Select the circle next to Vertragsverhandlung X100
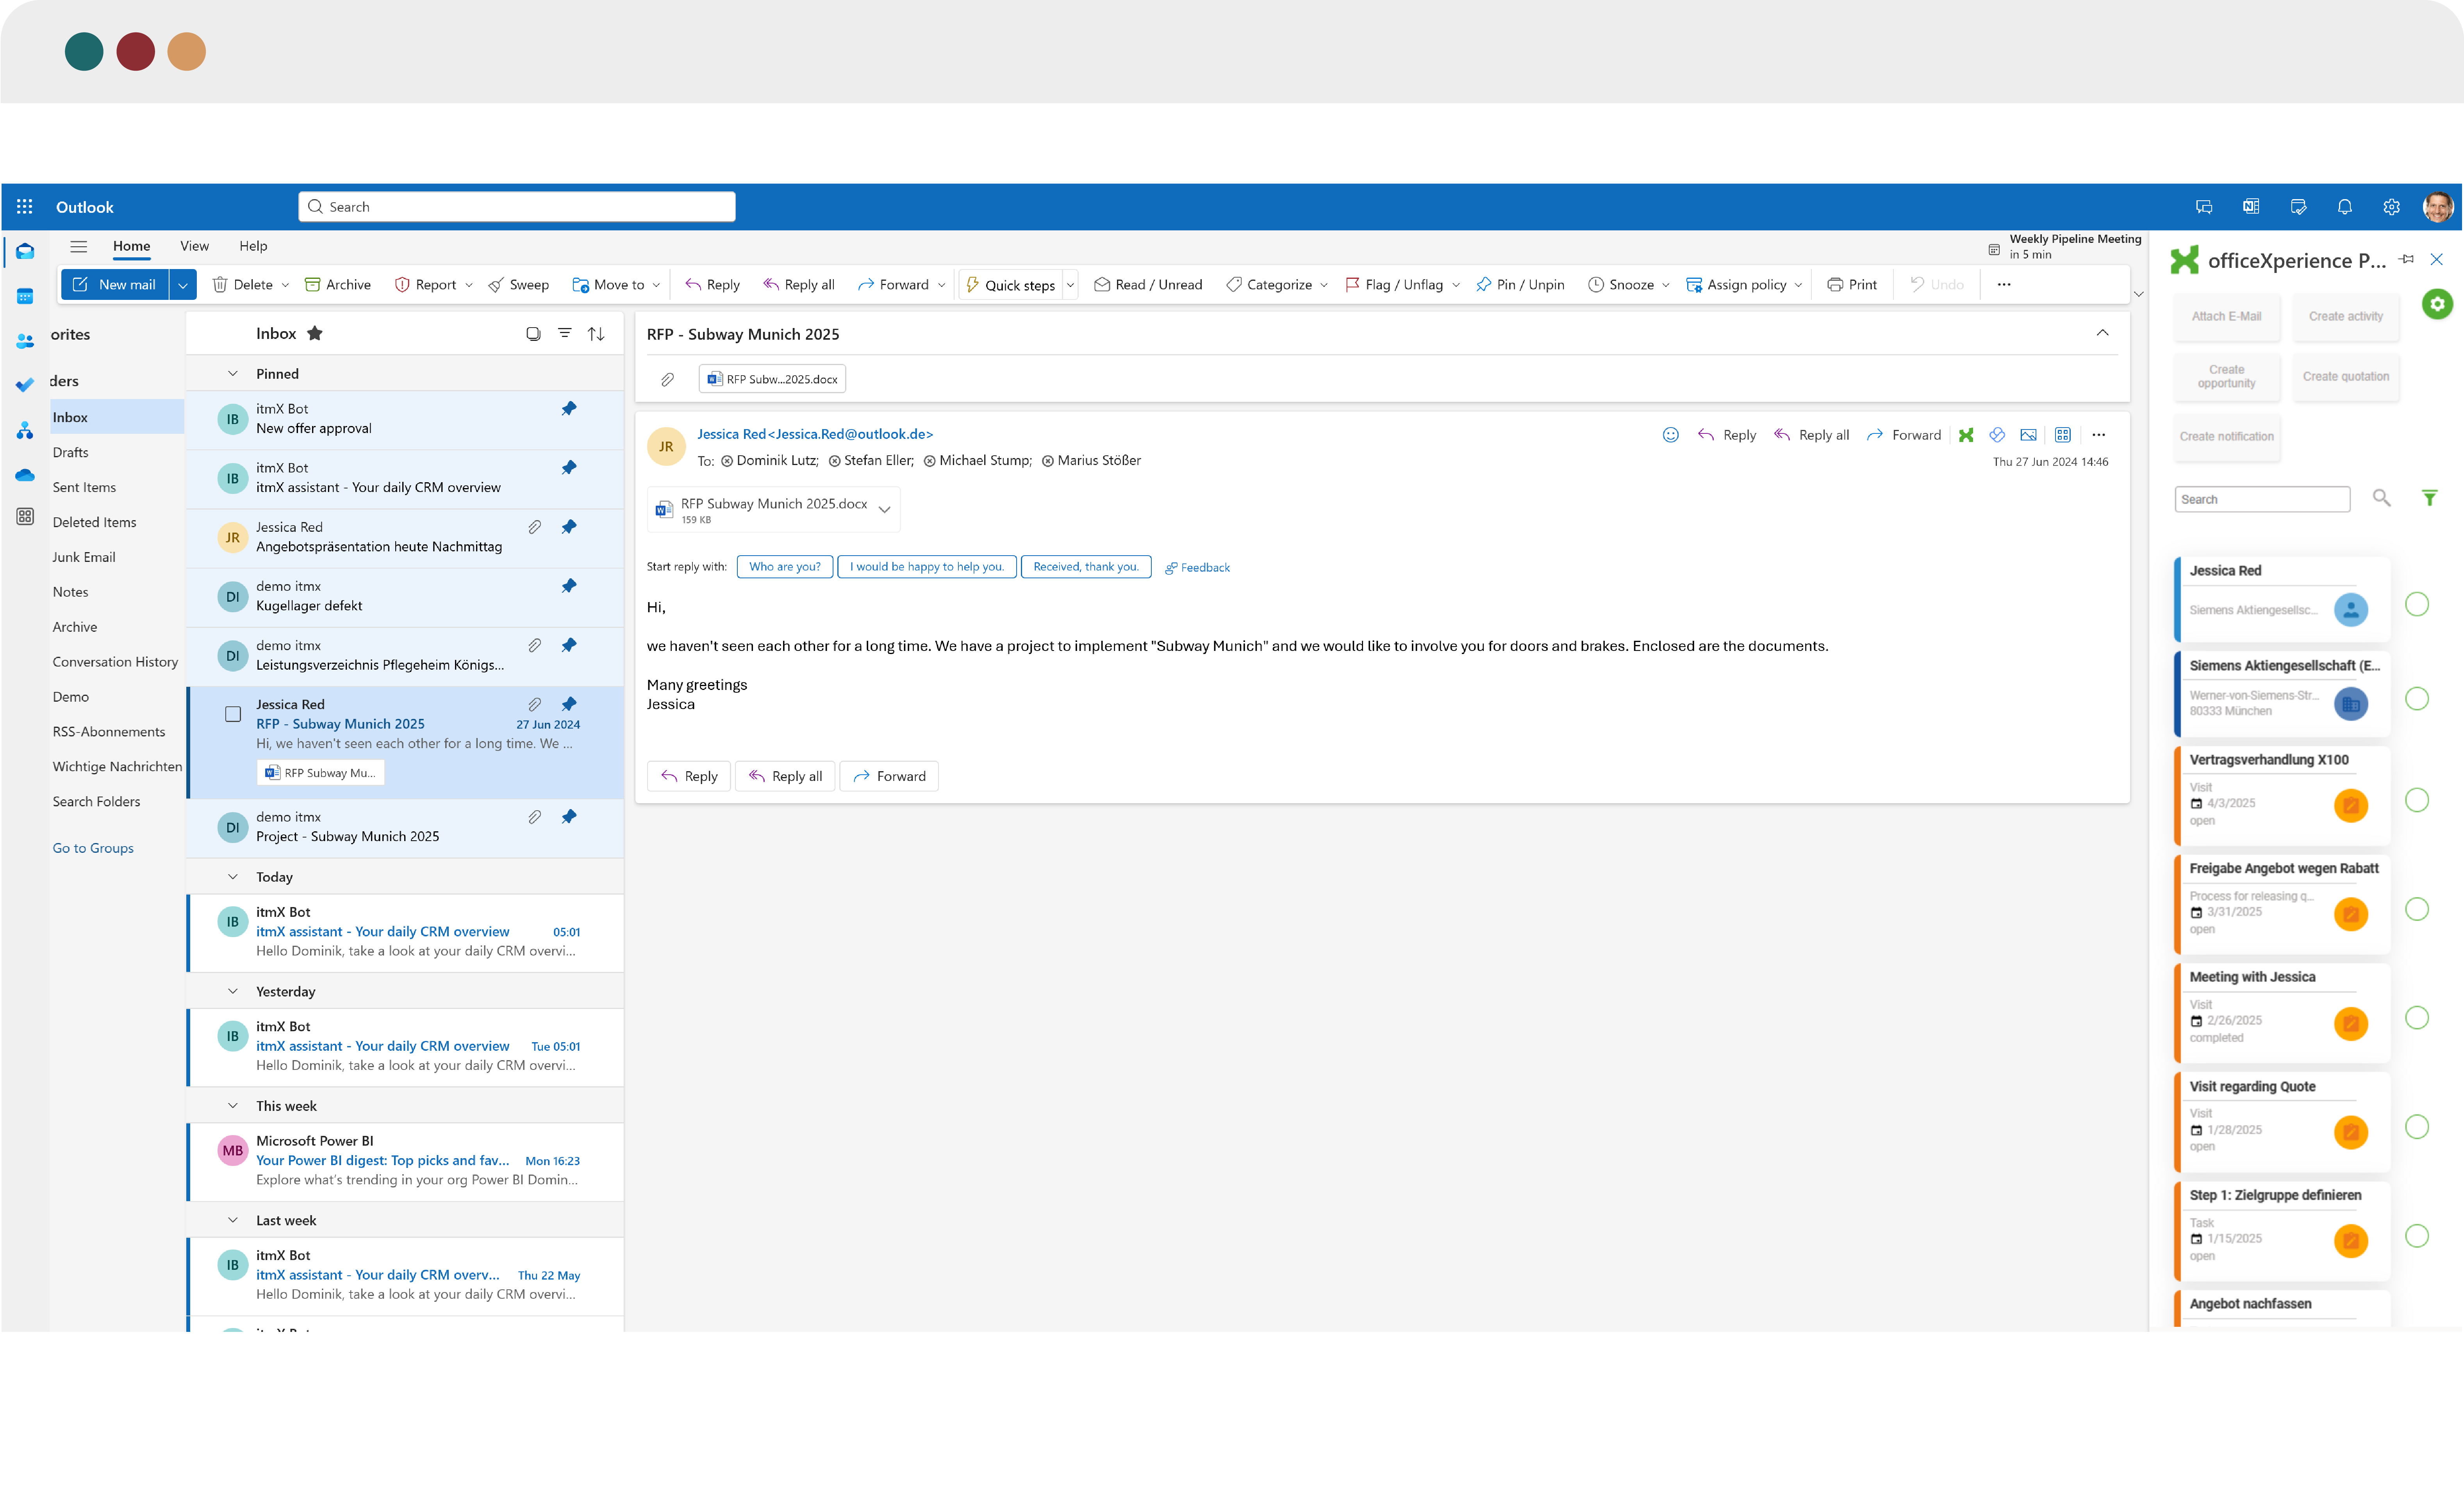 (x=2417, y=800)
